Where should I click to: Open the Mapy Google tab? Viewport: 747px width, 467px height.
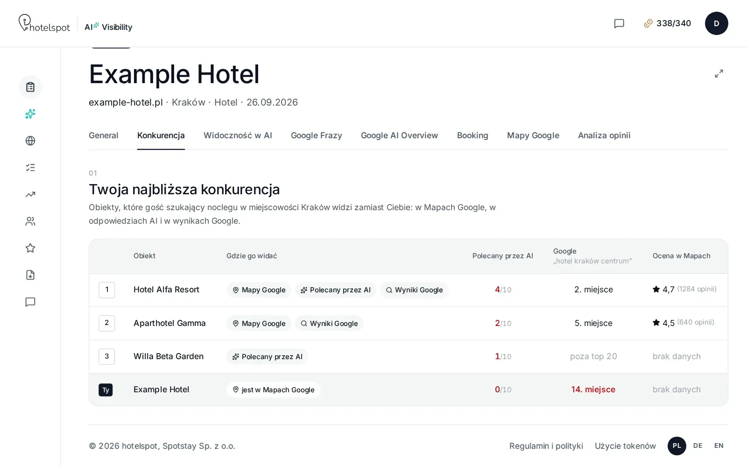(x=533, y=135)
